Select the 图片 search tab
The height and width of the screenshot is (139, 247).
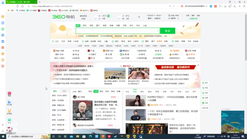pos(98,25)
